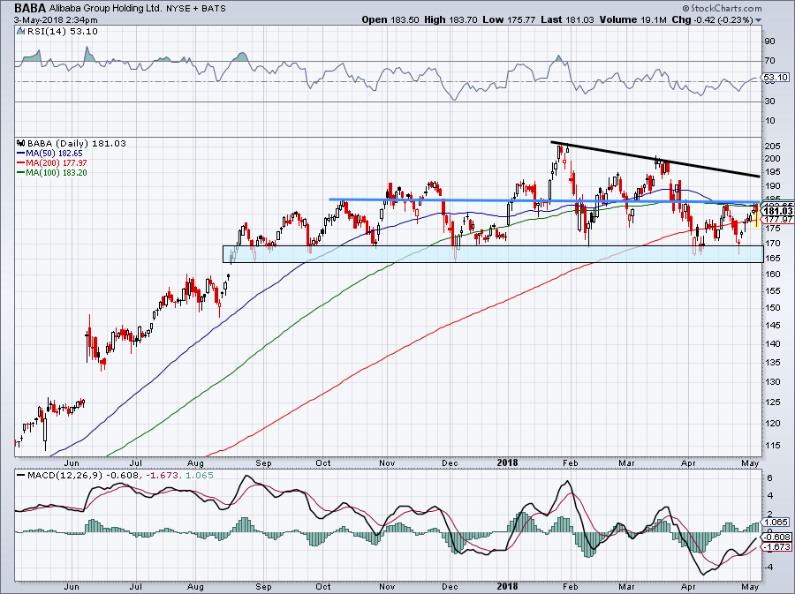Screen dimensions: 795x594
Task: Click the 'NYSE + BATS' exchange label
Action: 196,9
